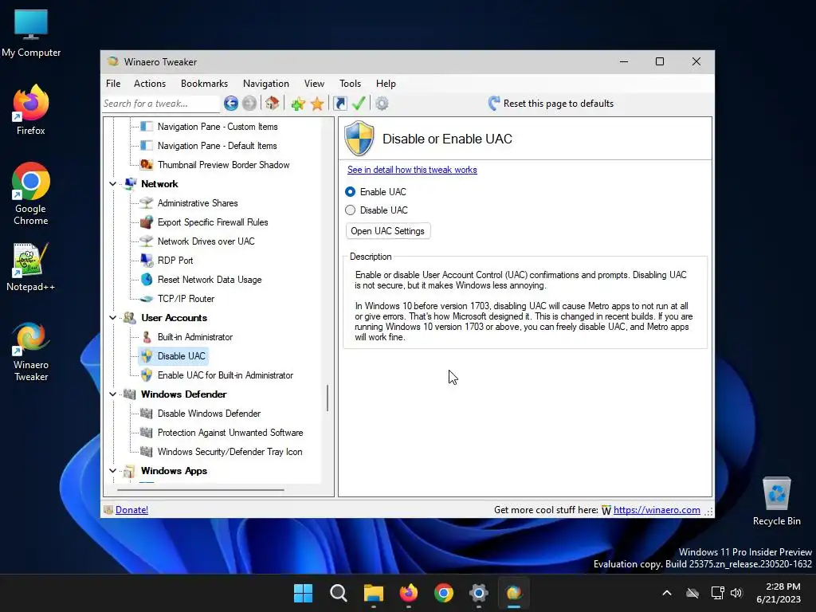Click the Search for a tweak field

(x=161, y=104)
